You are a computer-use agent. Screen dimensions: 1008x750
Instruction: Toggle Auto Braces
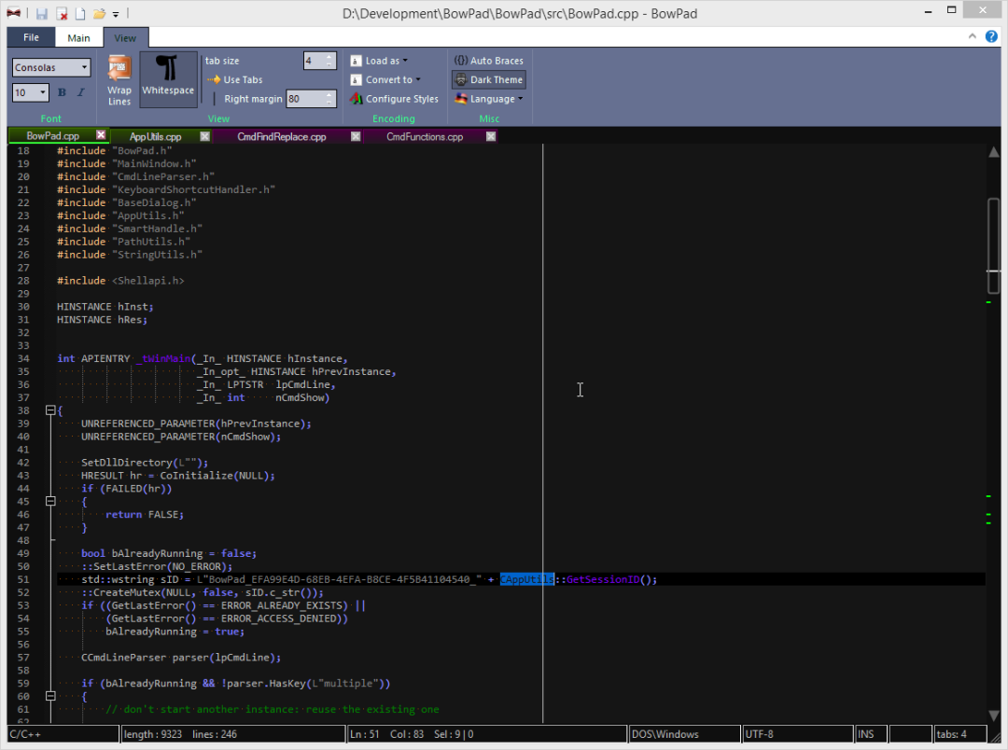(x=488, y=61)
